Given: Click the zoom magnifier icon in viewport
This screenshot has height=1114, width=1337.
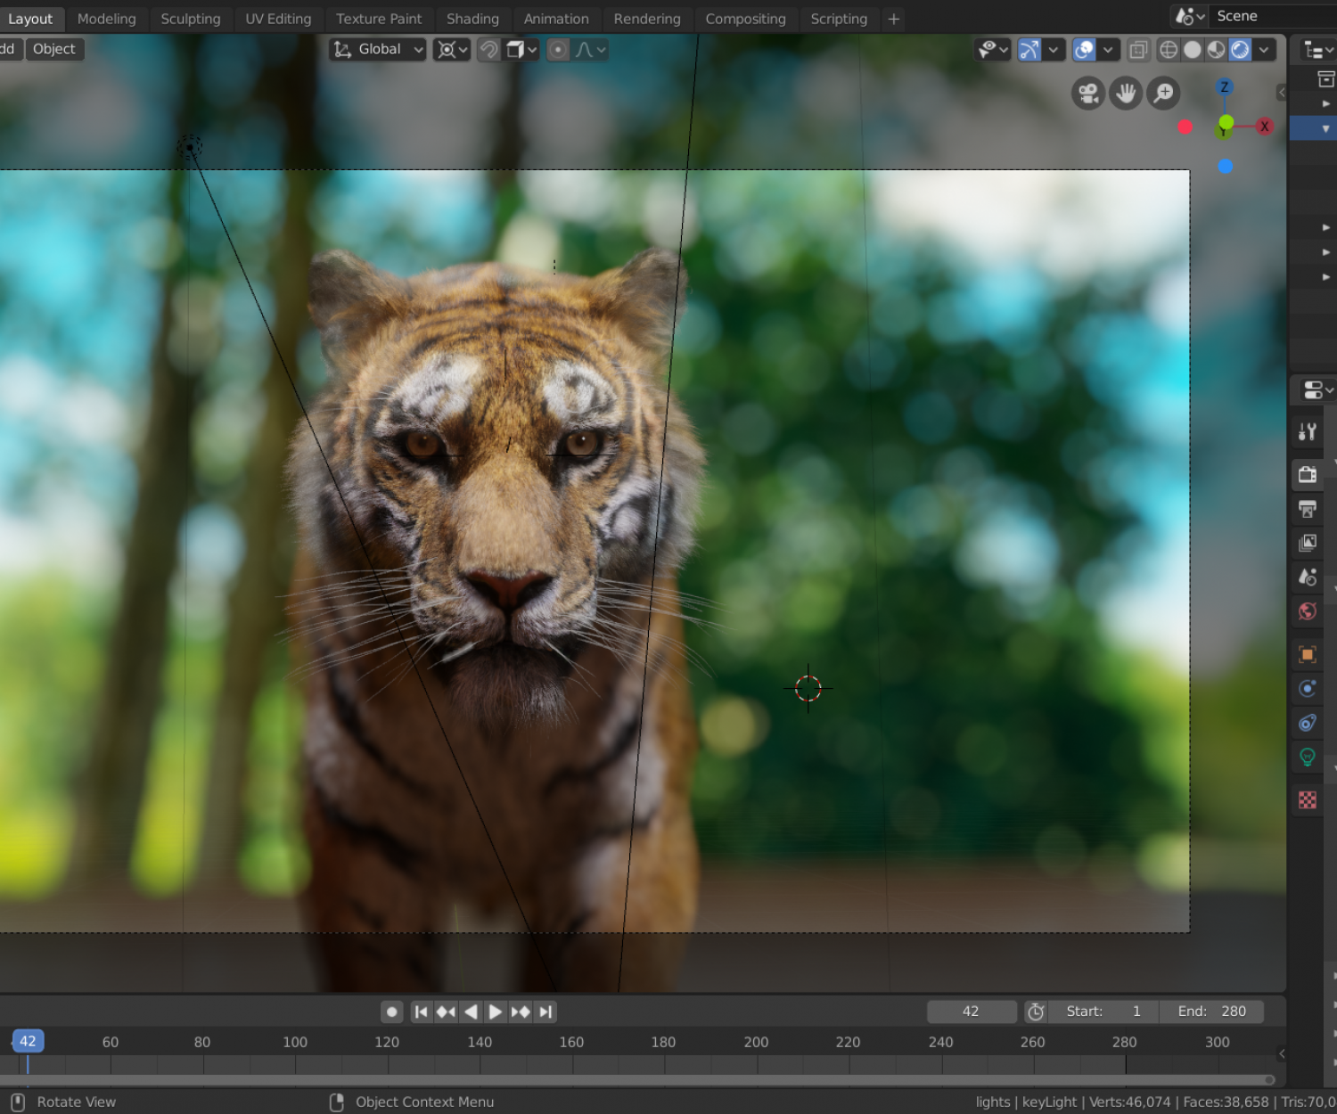Looking at the screenshot, I should (x=1163, y=94).
